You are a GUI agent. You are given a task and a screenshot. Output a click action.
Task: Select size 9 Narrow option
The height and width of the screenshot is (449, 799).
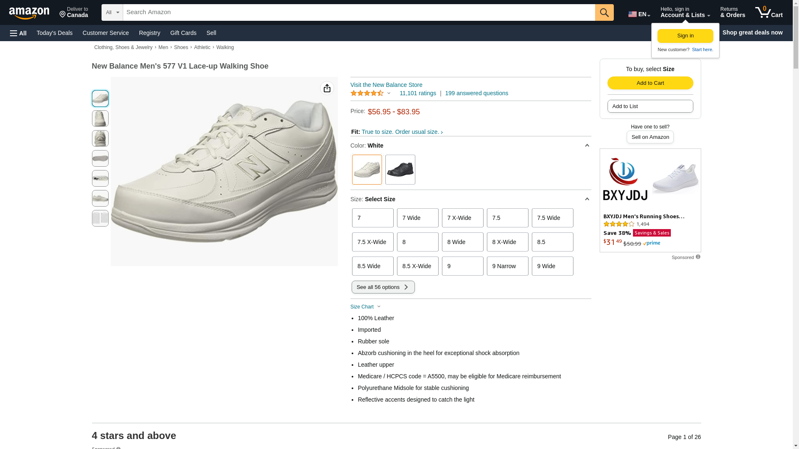coord(507,266)
